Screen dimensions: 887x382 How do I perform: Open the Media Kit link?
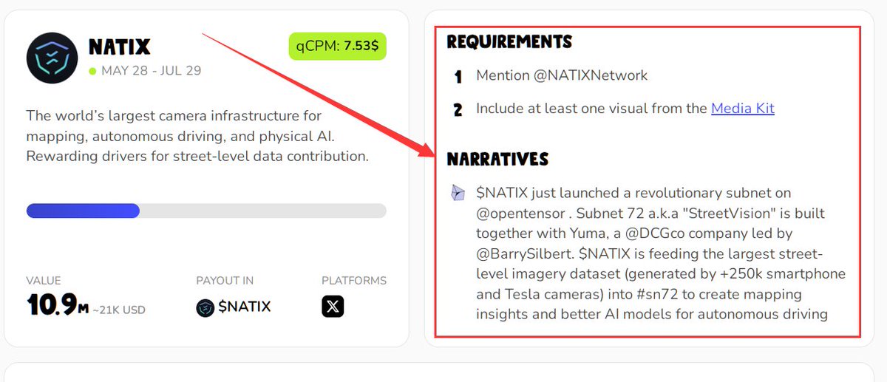click(743, 108)
